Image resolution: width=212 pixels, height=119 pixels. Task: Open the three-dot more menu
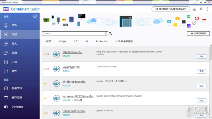point(207,9)
